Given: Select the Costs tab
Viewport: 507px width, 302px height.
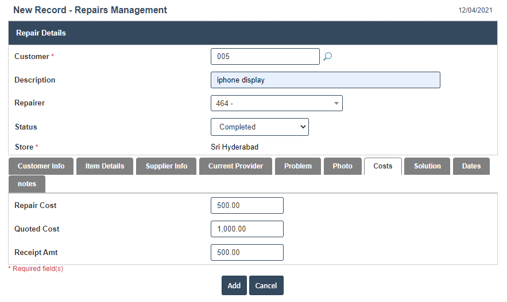Looking at the screenshot, I should pos(382,166).
